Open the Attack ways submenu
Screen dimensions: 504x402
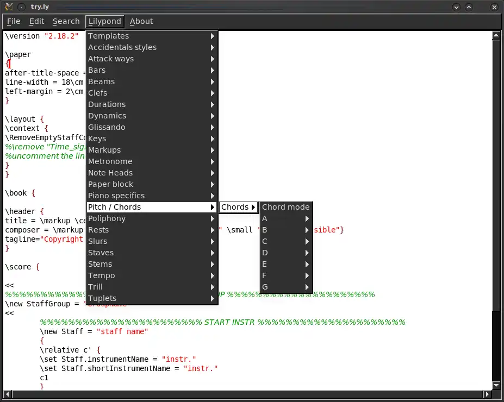tap(152, 59)
